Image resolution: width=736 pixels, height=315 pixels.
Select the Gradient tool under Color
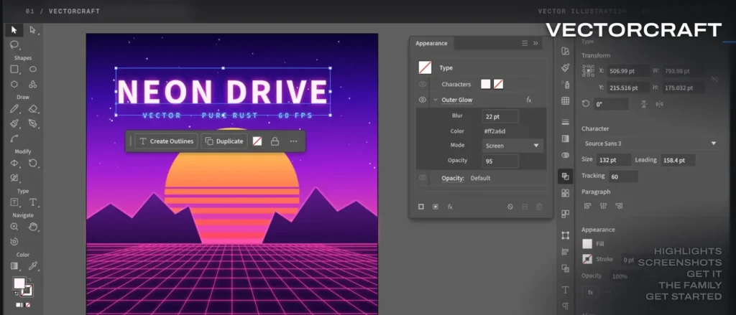click(x=14, y=266)
